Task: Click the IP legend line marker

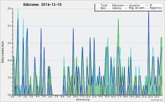Action: pyautogui.click(x=147, y=6)
